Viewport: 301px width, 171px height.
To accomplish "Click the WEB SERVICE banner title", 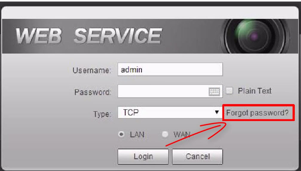I will (x=89, y=36).
